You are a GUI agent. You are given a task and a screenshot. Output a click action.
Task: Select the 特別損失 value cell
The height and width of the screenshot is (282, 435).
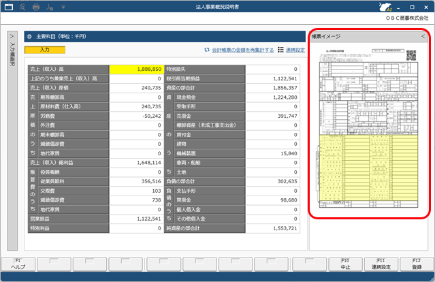pos(272,69)
